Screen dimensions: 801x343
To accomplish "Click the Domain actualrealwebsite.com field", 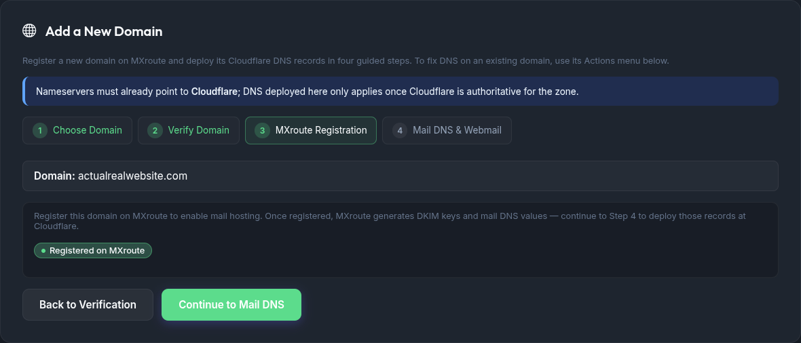I will tap(400, 176).
